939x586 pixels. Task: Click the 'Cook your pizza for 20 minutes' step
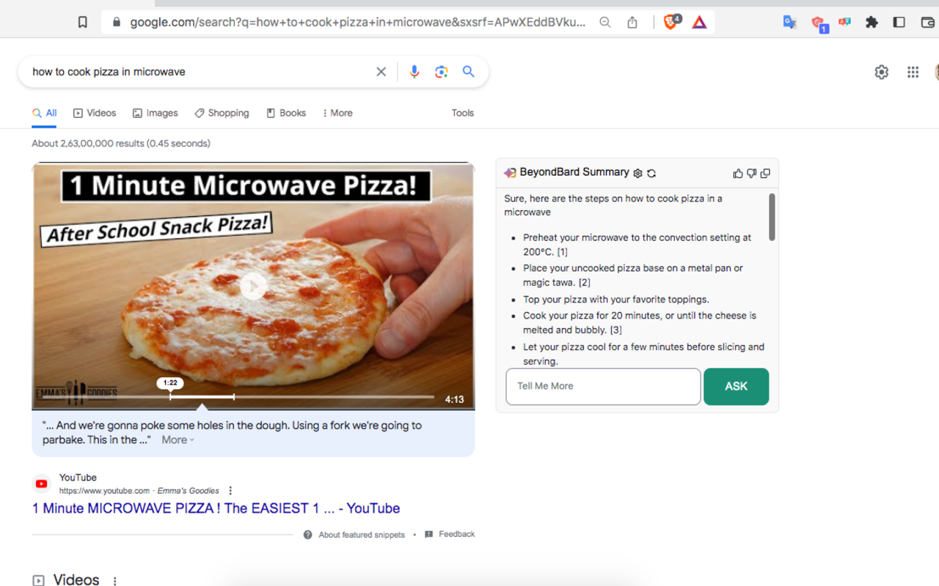tap(640, 323)
